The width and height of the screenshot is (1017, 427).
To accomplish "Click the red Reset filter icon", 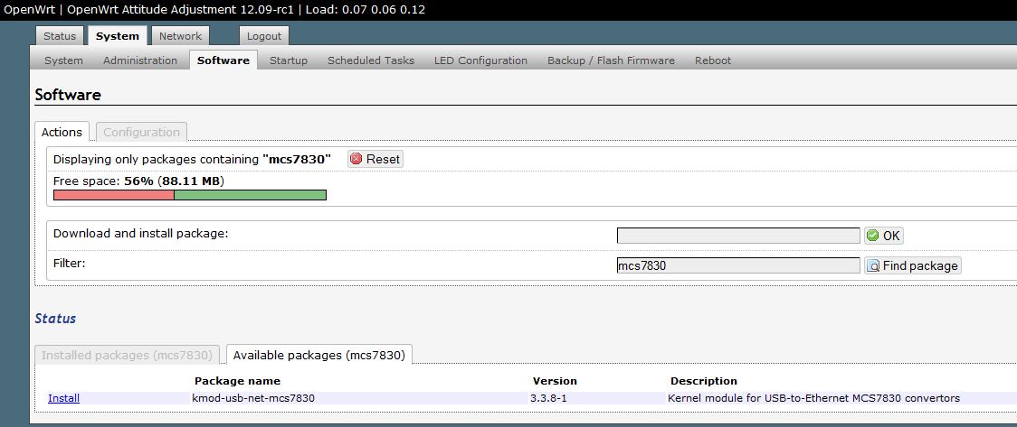I will point(356,159).
